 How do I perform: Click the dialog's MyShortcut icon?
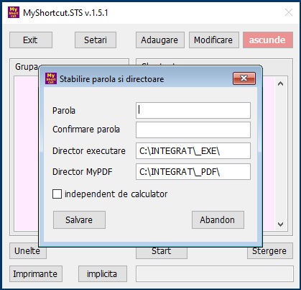click(x=51, y=78)
